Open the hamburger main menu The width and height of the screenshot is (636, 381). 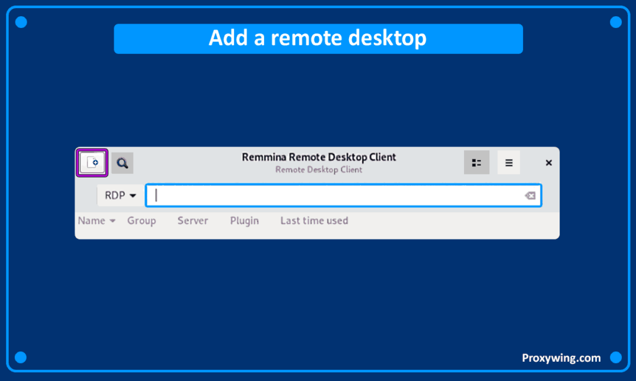click(509, 163)
